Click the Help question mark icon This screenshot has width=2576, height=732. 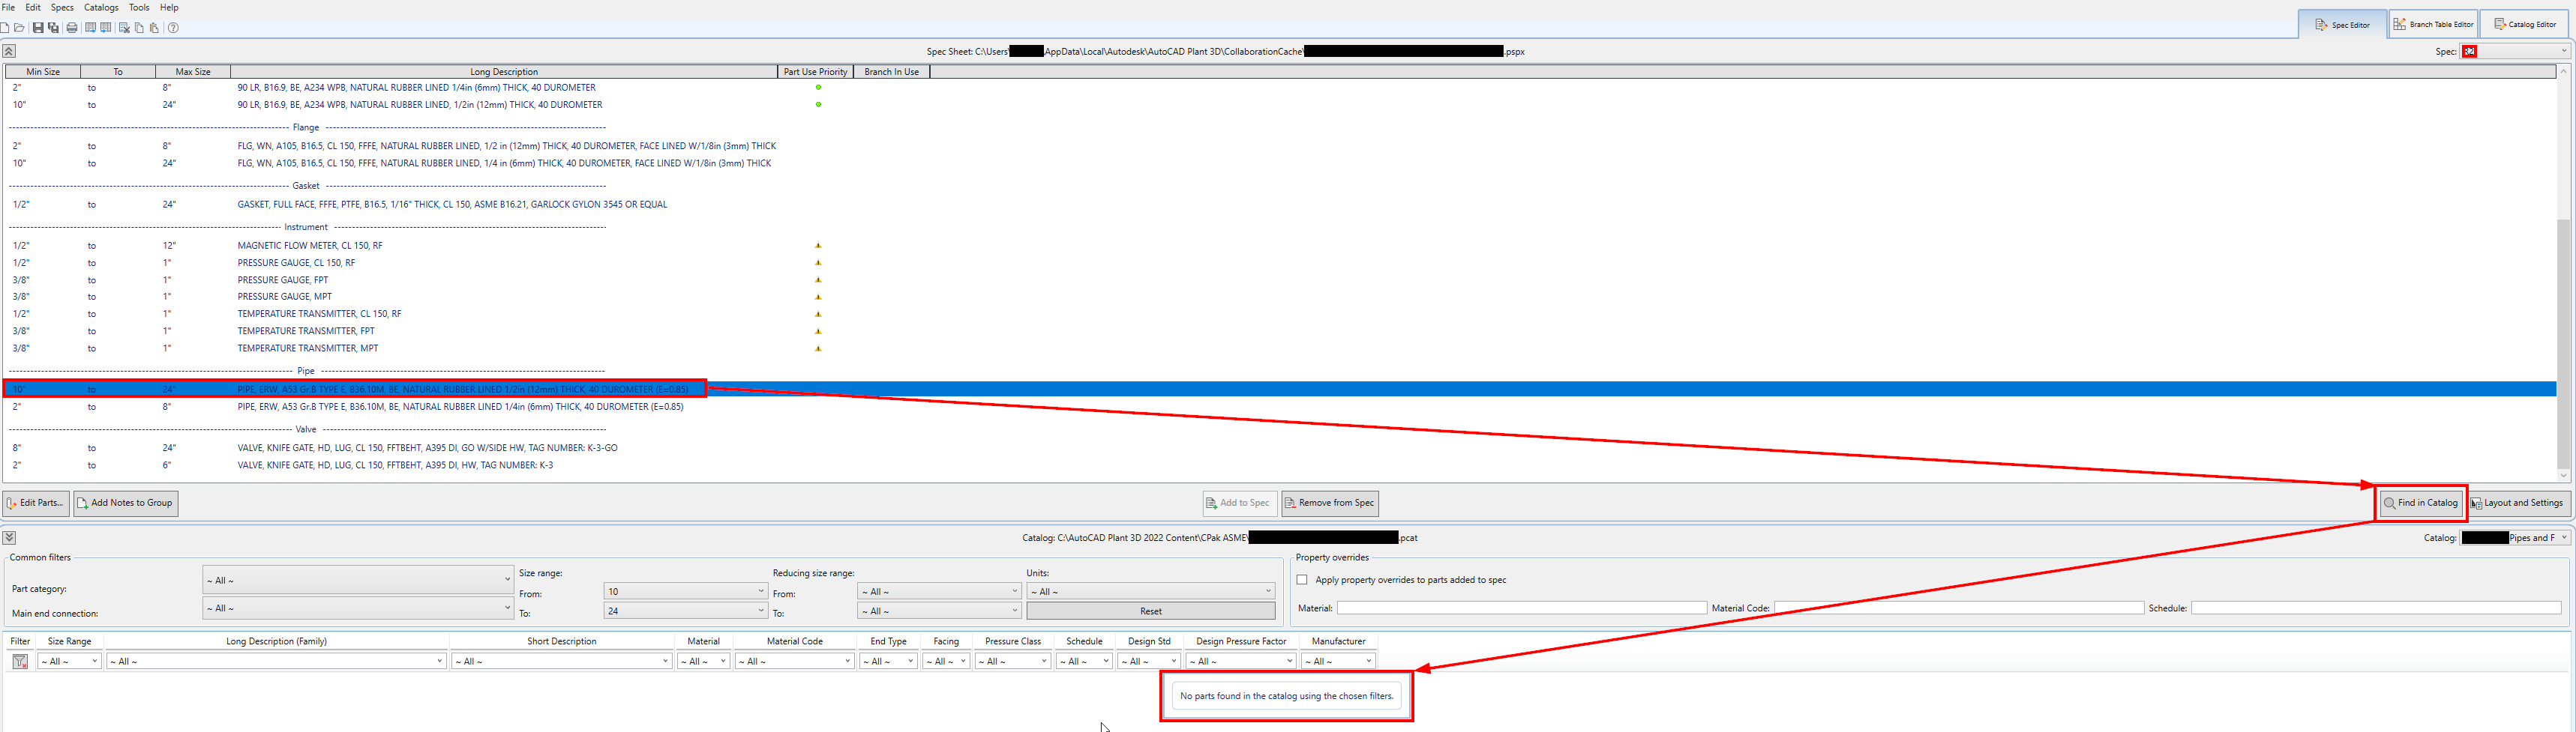click(173, 28)
